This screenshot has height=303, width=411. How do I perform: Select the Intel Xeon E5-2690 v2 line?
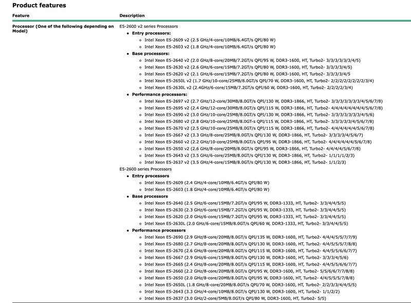259,115
